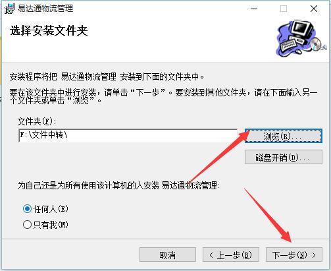
Task: Click the 选择安装文件夹 heading
Action: [49, 30]
